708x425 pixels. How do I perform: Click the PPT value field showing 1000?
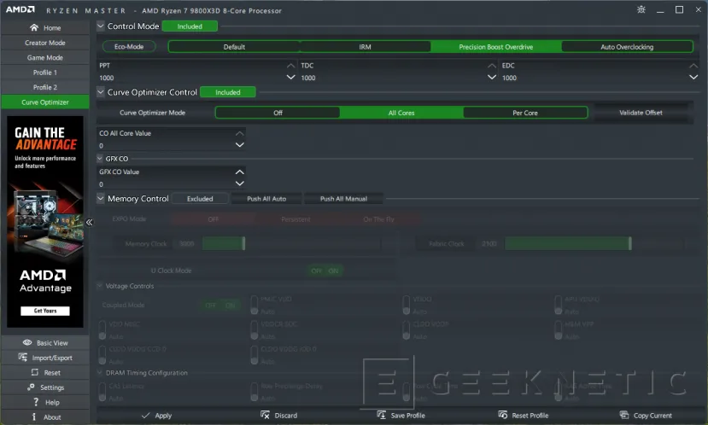(x=192, y=78)
